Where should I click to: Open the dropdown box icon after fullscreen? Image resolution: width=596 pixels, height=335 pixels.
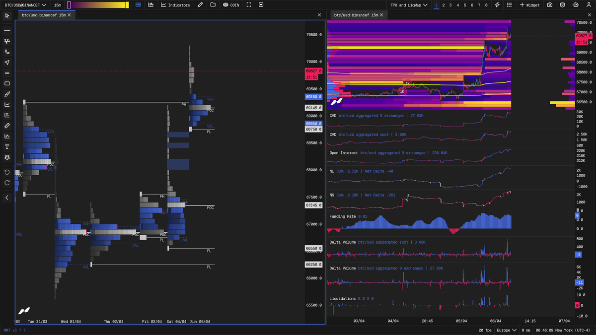pyautogui.click(x=261, y=5)
